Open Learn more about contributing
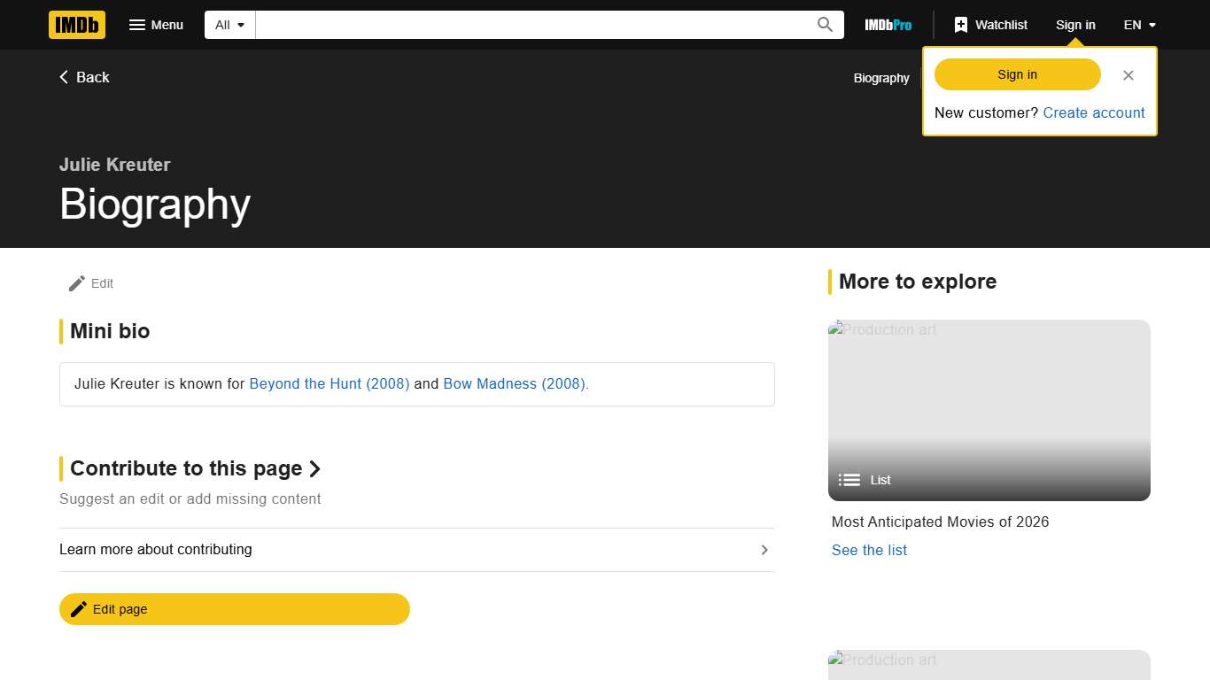 [416, 550]
